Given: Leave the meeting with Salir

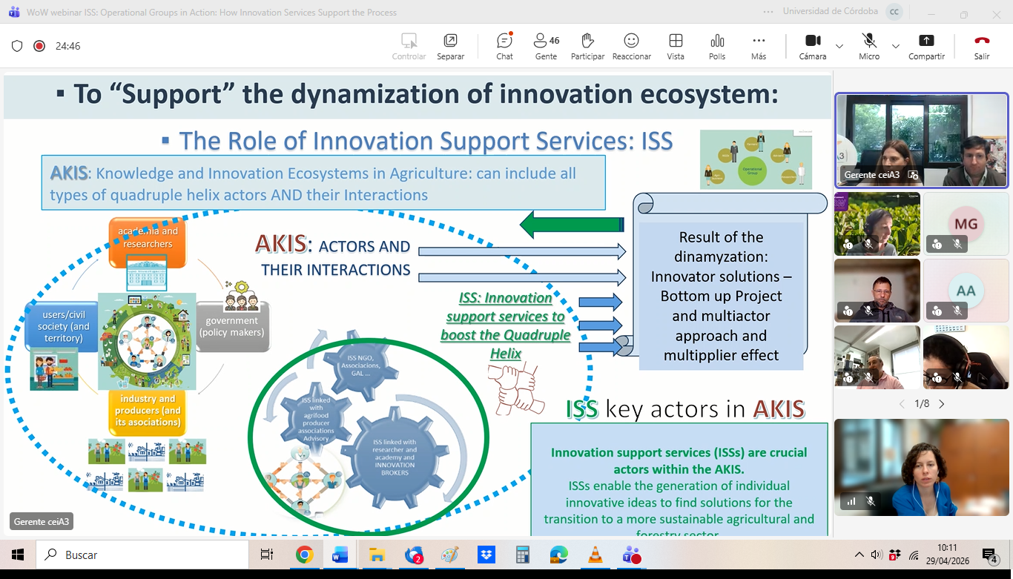Looking at the screenshot, I should click(x=982, y=46).
